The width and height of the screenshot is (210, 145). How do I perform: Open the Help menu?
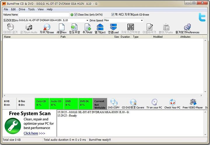50,9
